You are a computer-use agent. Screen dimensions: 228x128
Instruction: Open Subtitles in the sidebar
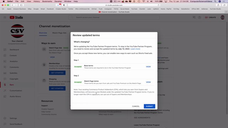(x=14, y=73)
